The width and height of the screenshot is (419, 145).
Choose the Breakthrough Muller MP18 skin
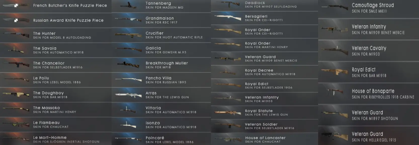tap(161, 65)
